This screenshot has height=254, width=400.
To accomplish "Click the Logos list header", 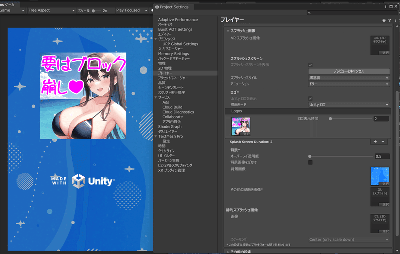I will 308,111.
